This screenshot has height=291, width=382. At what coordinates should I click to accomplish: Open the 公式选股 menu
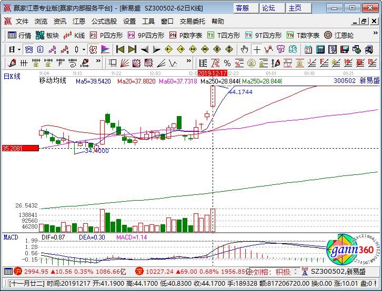click(104, 22)
